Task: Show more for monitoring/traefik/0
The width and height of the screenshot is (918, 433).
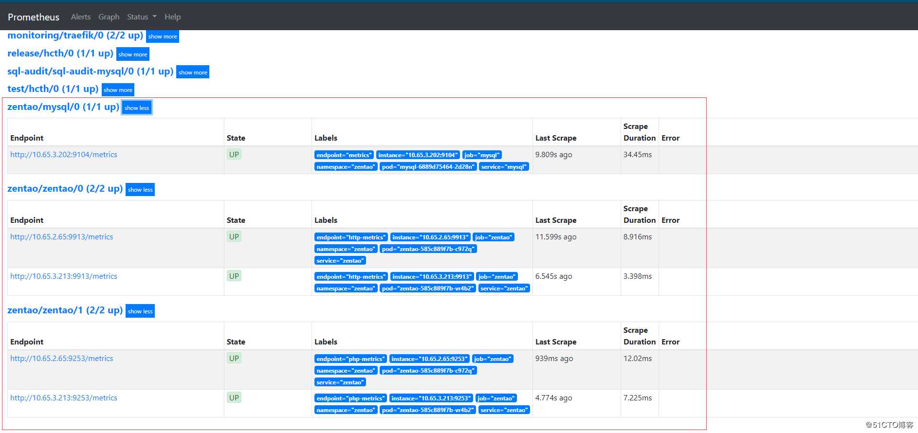Action: [163, 36]
